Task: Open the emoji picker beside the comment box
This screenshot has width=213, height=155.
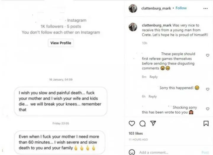Action: tap(132, 152)
